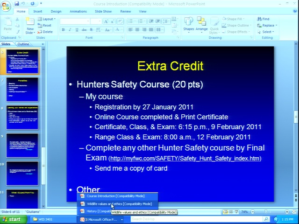Select slide 10 thumbnail
This screenshot has height=224, width=299.
22,173
